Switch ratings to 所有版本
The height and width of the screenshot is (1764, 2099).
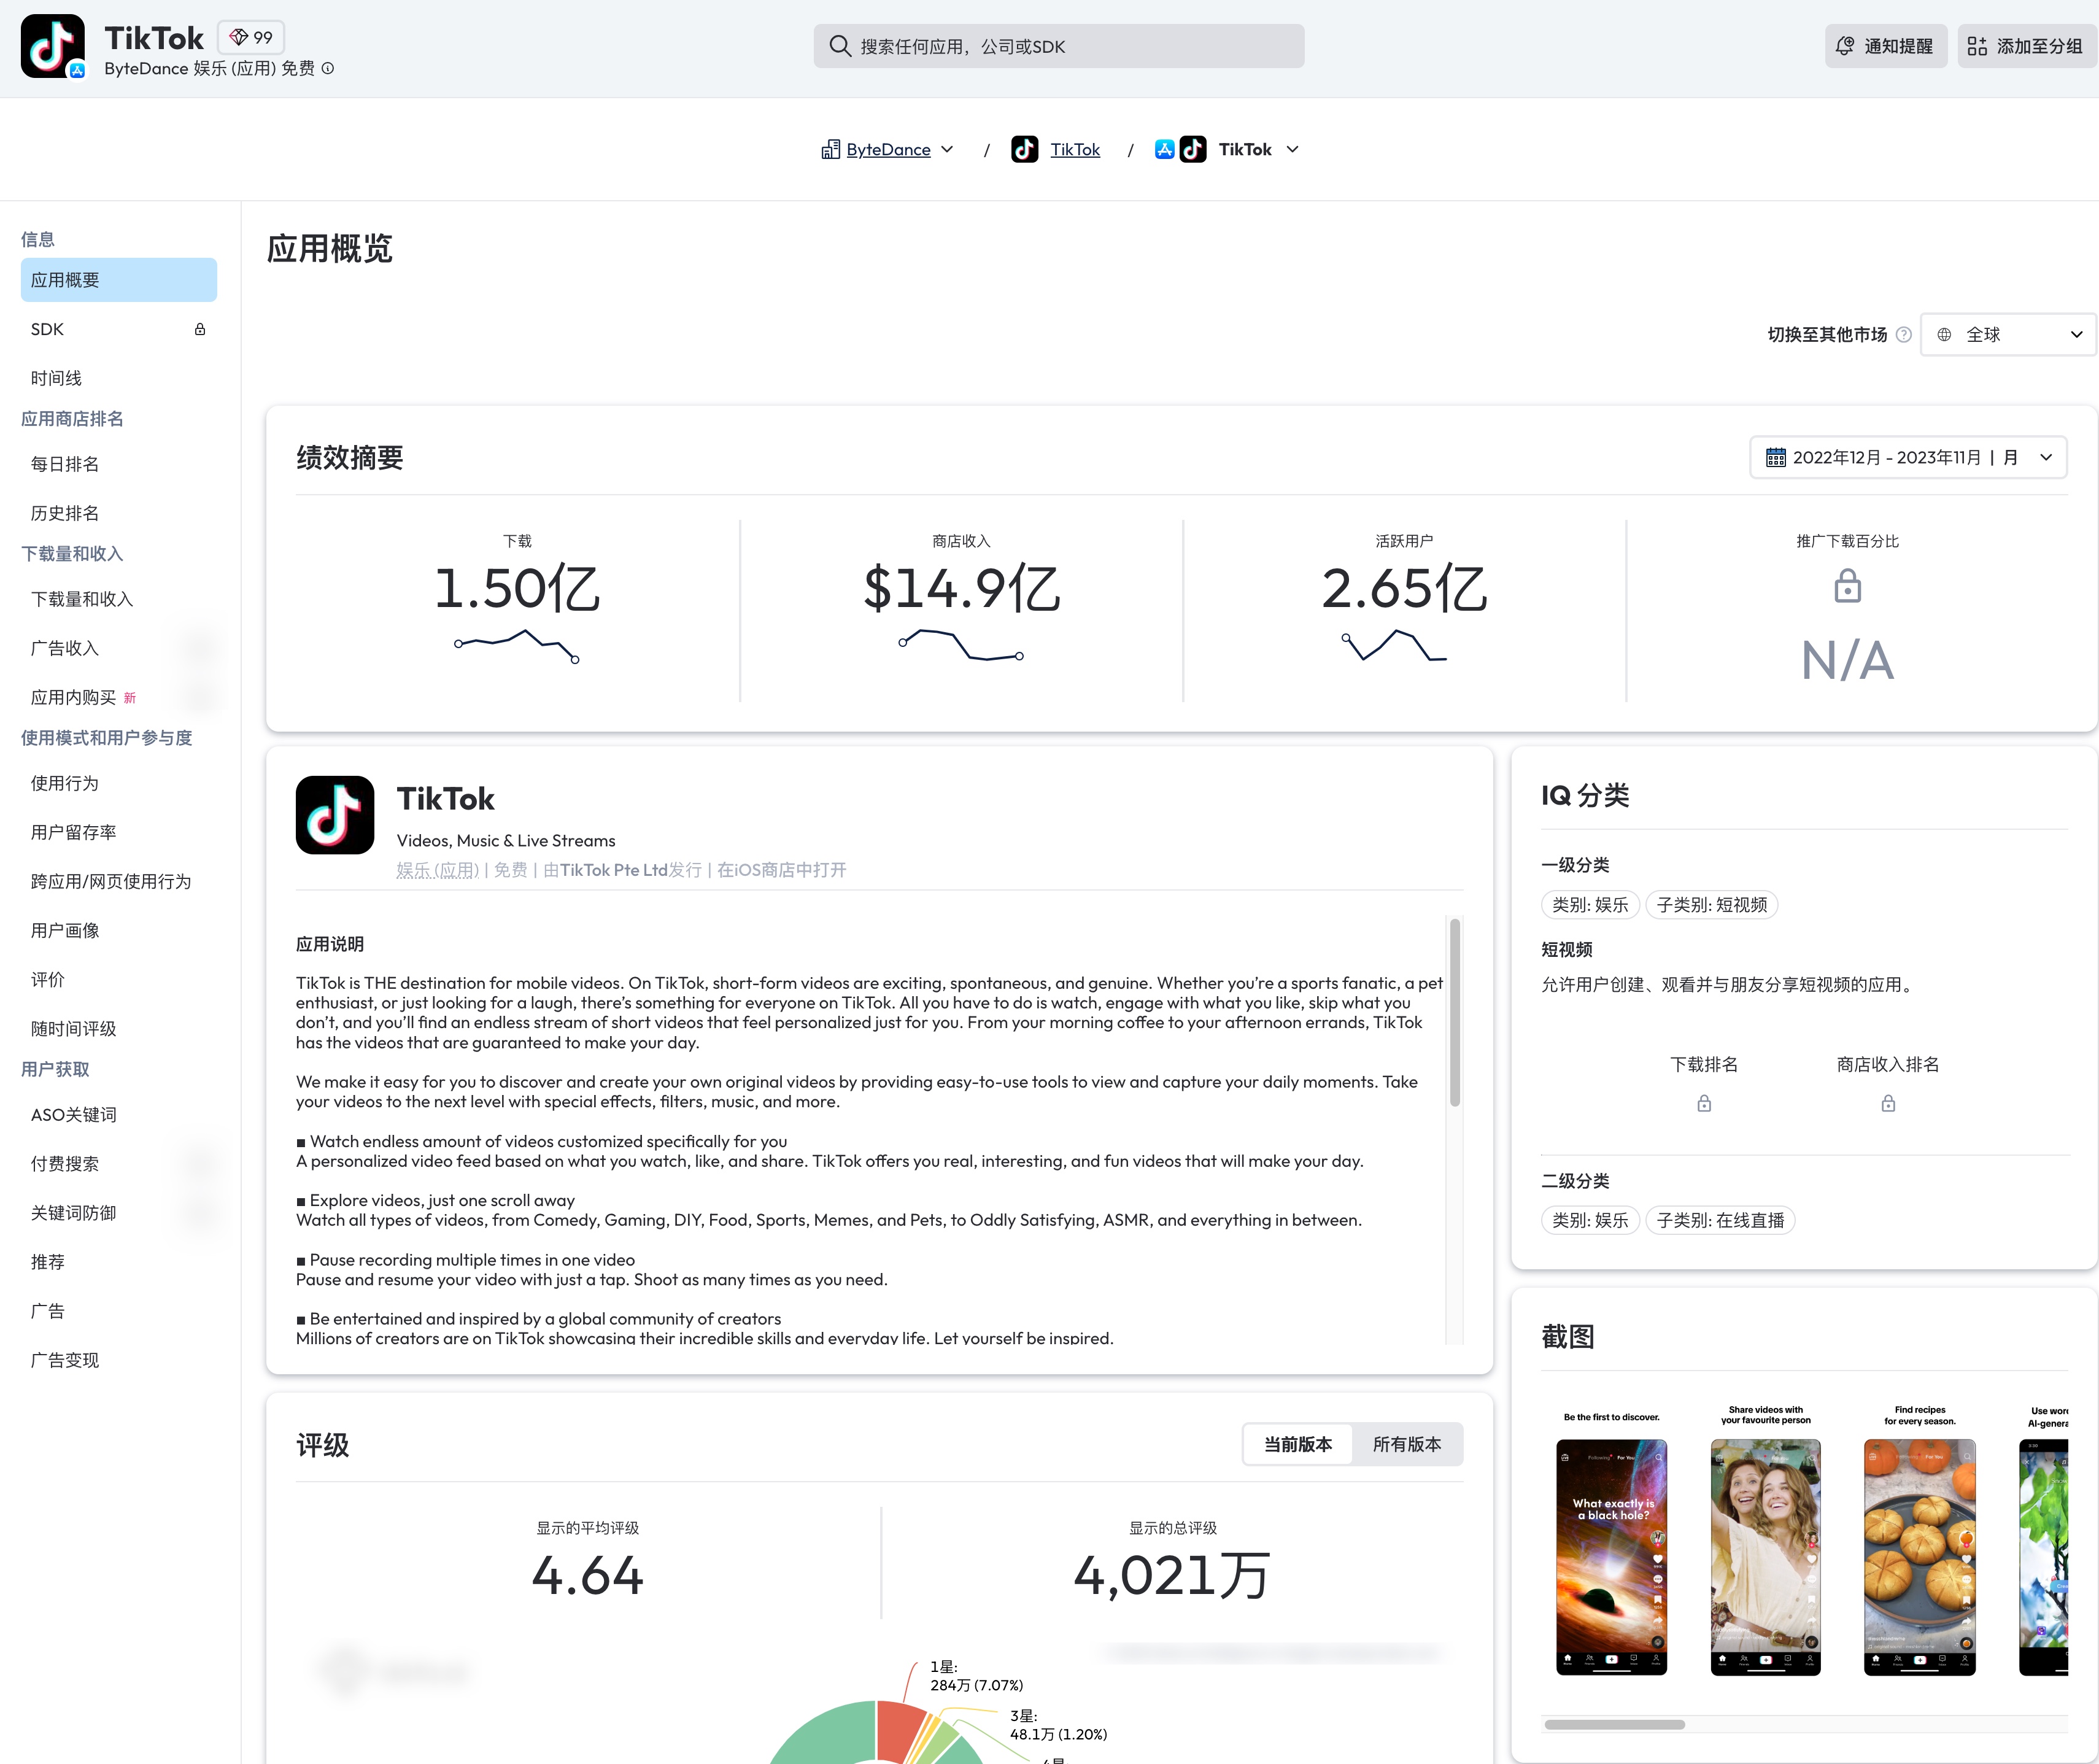1406,1444
